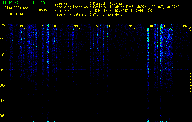Click the ICOM IC-575 receiver text
The height and width of the screenshot is (122, 192).
point(122,11)
